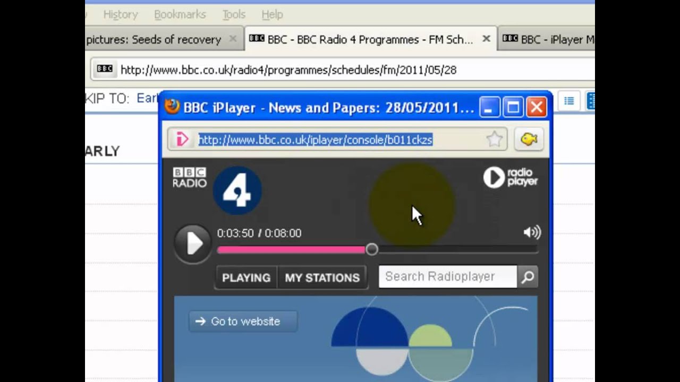This screenshot has width=680, height=382.
Task: Click the Go to website link
Action: [243, 321]
